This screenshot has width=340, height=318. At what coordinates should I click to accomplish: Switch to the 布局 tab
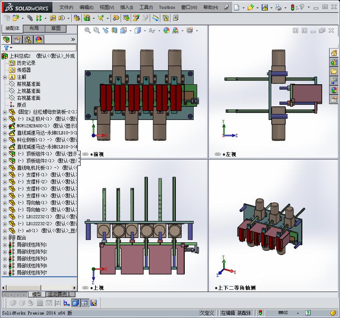click(34, 28)
